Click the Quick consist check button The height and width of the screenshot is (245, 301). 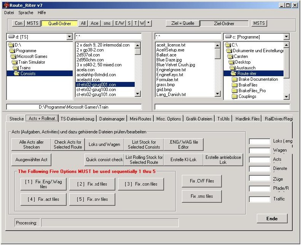tap(104, 160)
